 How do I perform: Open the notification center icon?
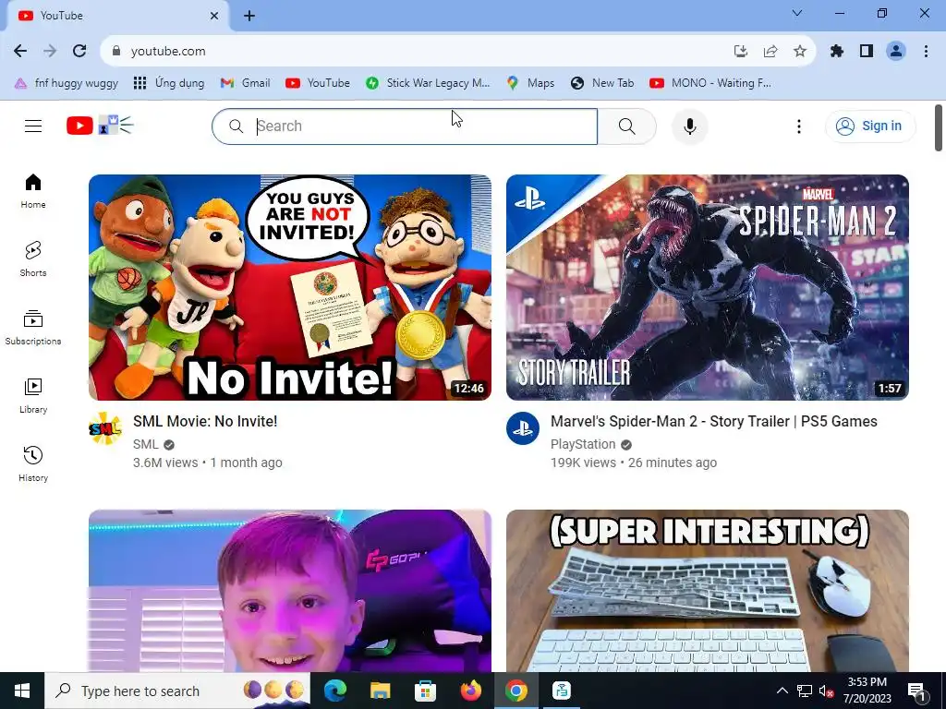(x=916, y=691)
